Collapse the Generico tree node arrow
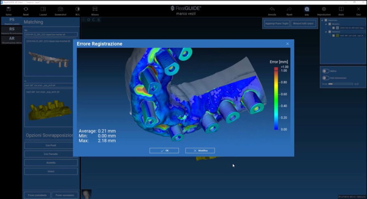This screenshot has width=367, height=199. click(x=326, y=32)
